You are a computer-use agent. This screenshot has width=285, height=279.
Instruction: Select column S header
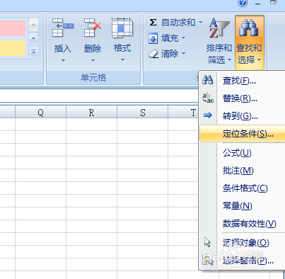coord(143,113)
